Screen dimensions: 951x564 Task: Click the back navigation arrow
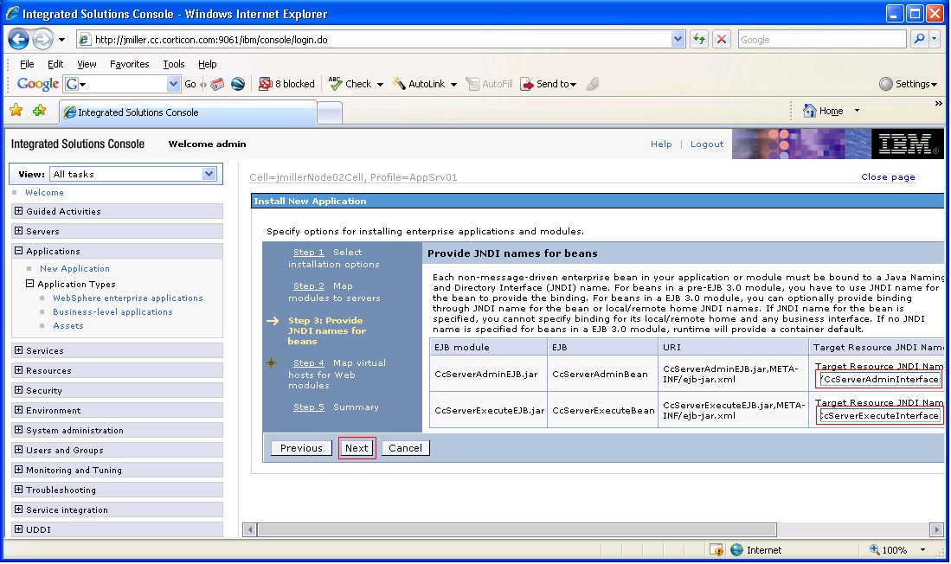tap(18, 39)
